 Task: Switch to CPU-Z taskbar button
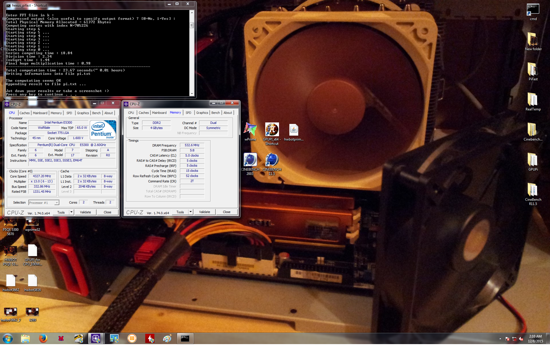click(x=96, y=339)
